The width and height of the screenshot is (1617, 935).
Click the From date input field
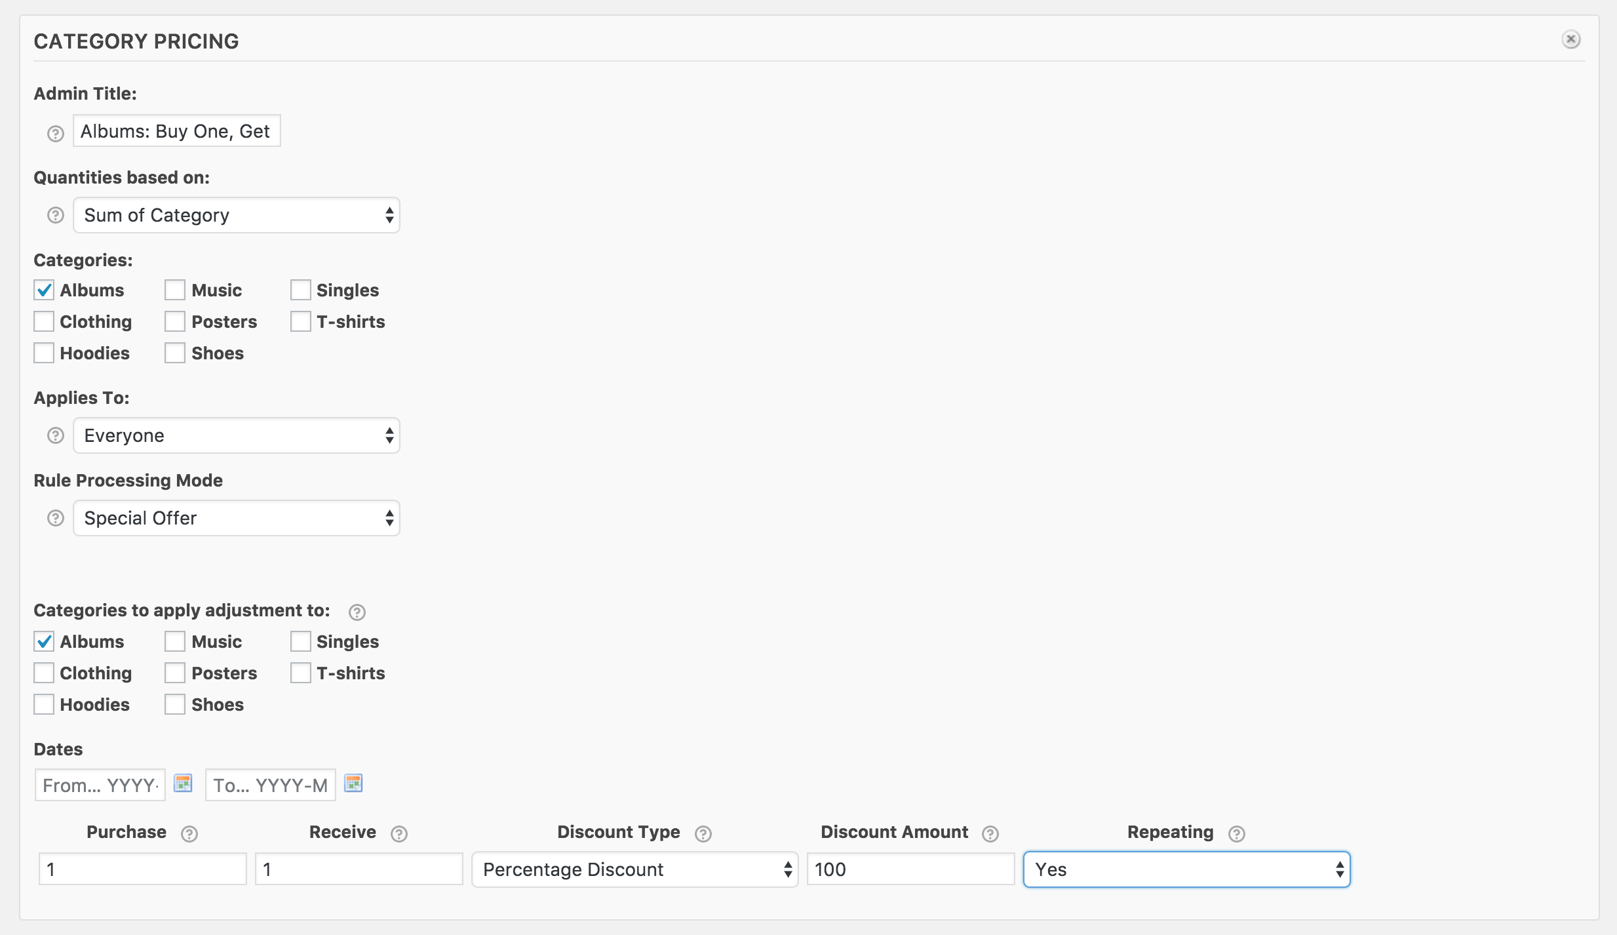point(100,785)
